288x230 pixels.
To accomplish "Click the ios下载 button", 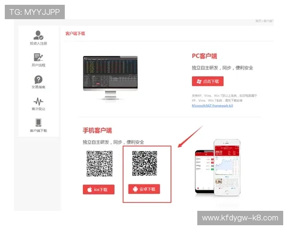I will point(98,189).
